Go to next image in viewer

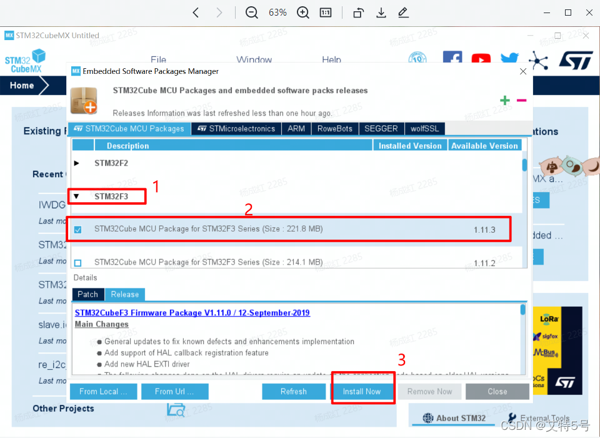coord(219,13)
